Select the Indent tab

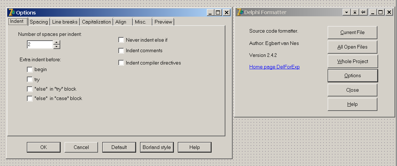17,21
